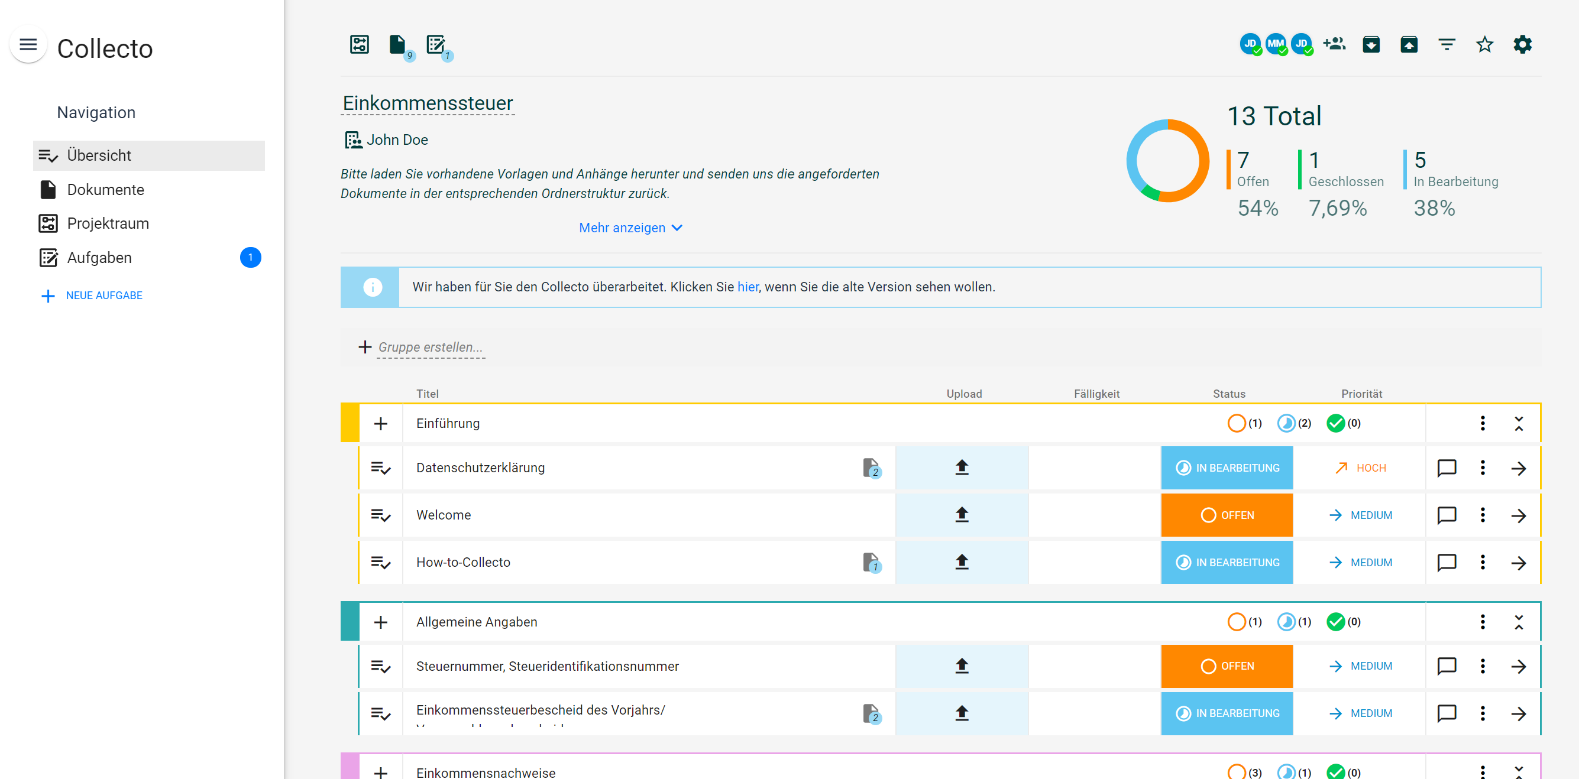Change MEDIUM priority of Einkommenssteuerbescheid row

coord(1360,713)
